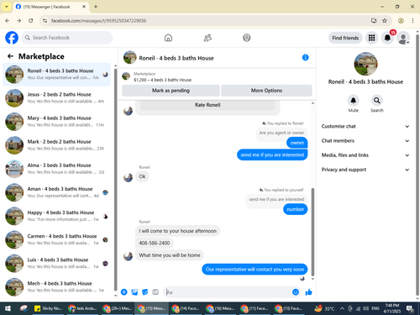The image size is (420, 315).
Task: Open the Luis - 4 beds 3 baths House chat
Action: point(56,263)
